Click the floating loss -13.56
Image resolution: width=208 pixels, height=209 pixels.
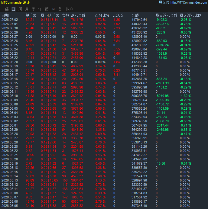pos(160,163)
